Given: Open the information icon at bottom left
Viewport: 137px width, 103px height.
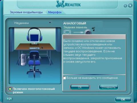Looking at the screenshot, I should 9,99.
